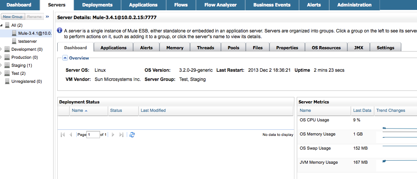
Task: Switch to the Threads server tab
Action: (x=205, y=48)
